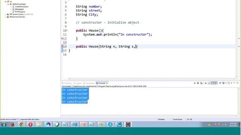Collapse the src folder node
The width and height of the screenshot is (241, 135).
pyautogui.click(x=5, y=1)
